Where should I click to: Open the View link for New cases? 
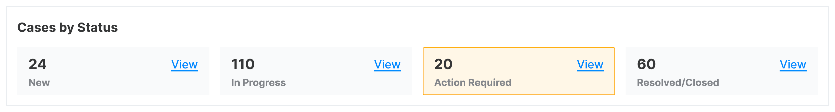pyautogui.click(x=184, y=65)
